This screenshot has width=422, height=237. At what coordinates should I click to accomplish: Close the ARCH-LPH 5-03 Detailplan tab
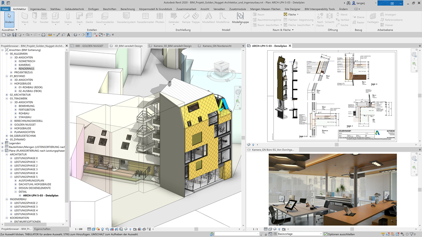point(290,46)
